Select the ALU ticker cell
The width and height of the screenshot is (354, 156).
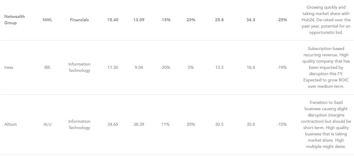pos(47,124)
